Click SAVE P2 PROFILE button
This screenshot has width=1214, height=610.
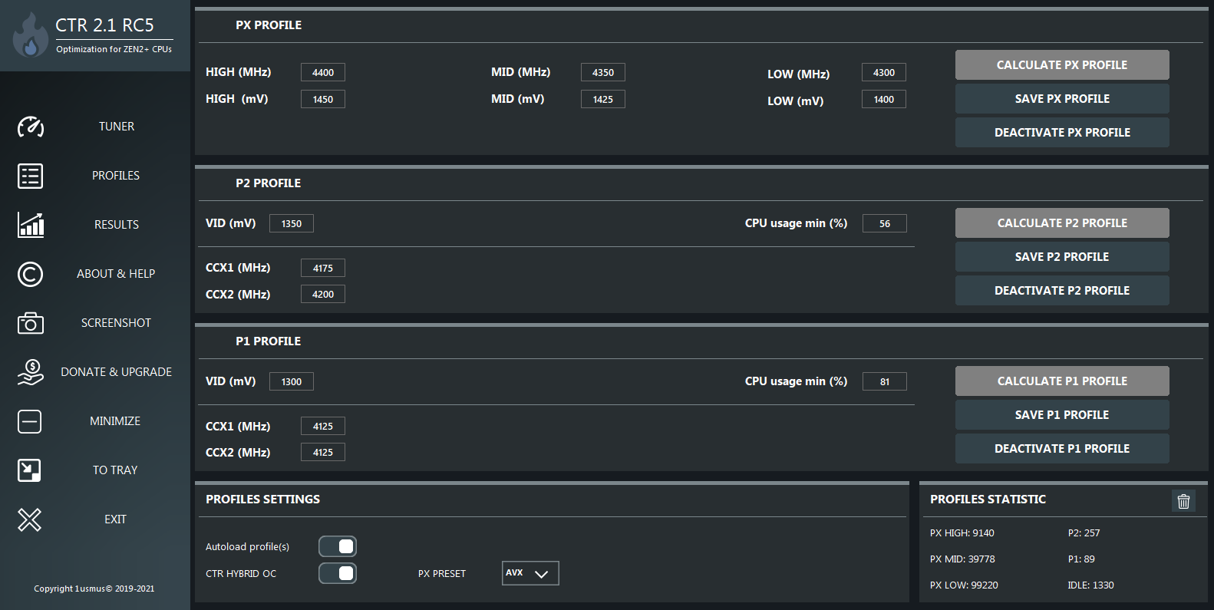1062,257
